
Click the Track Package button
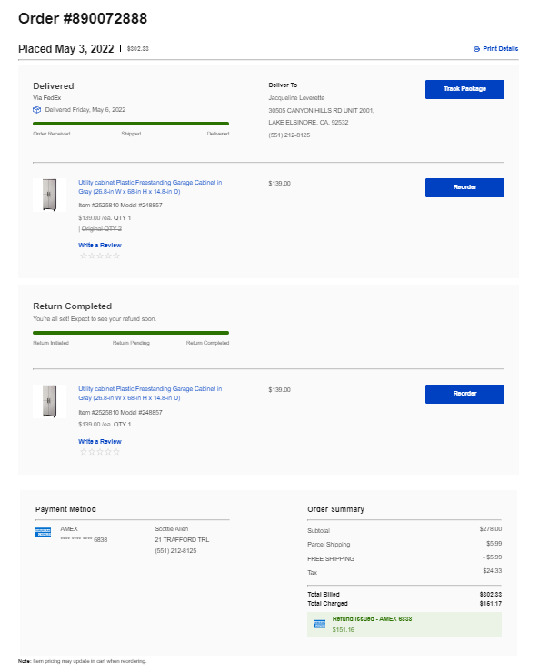click(464, 89)
